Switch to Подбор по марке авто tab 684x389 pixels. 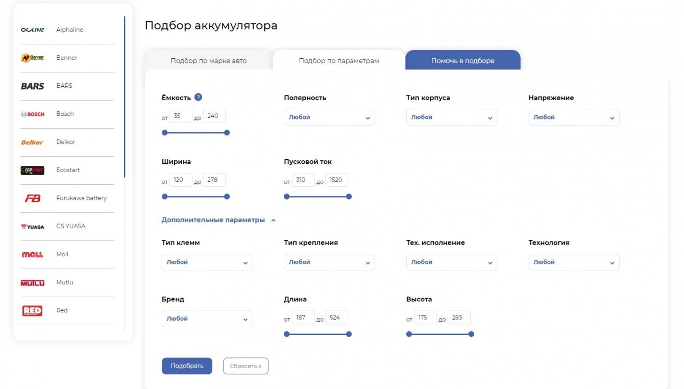pyautogui.click(x=208, y=61)
